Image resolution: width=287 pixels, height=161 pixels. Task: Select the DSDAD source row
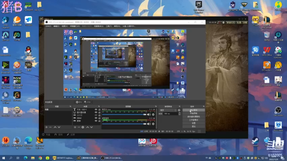click(87, 118)
